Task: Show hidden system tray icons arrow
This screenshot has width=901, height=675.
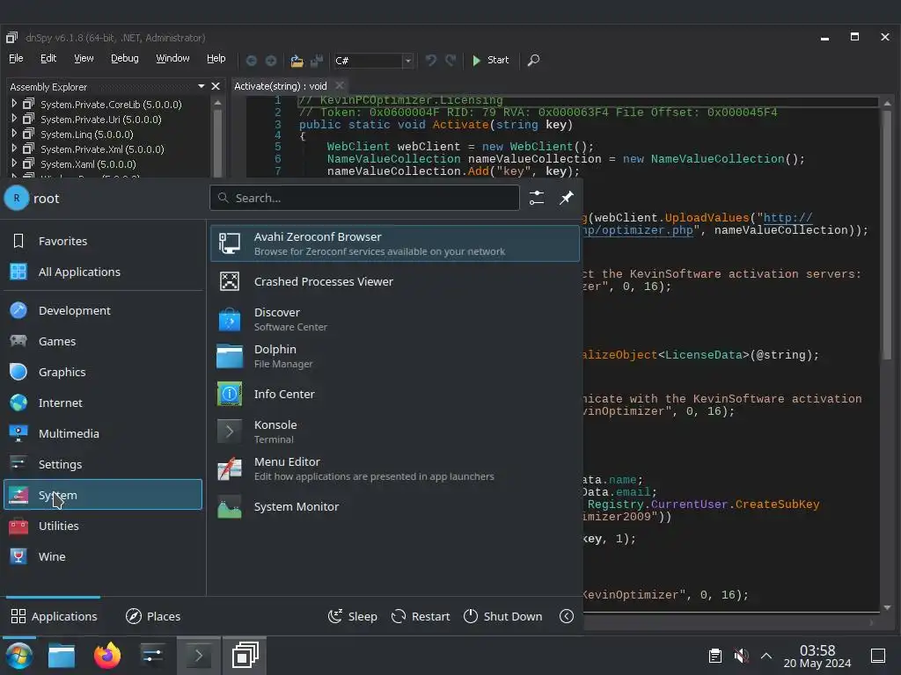Action: pyautogui.click(x=766, y=656)
